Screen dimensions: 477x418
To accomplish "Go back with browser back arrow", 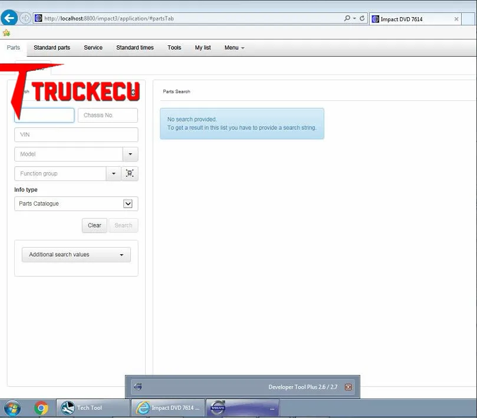I will [x=9, y=18].
